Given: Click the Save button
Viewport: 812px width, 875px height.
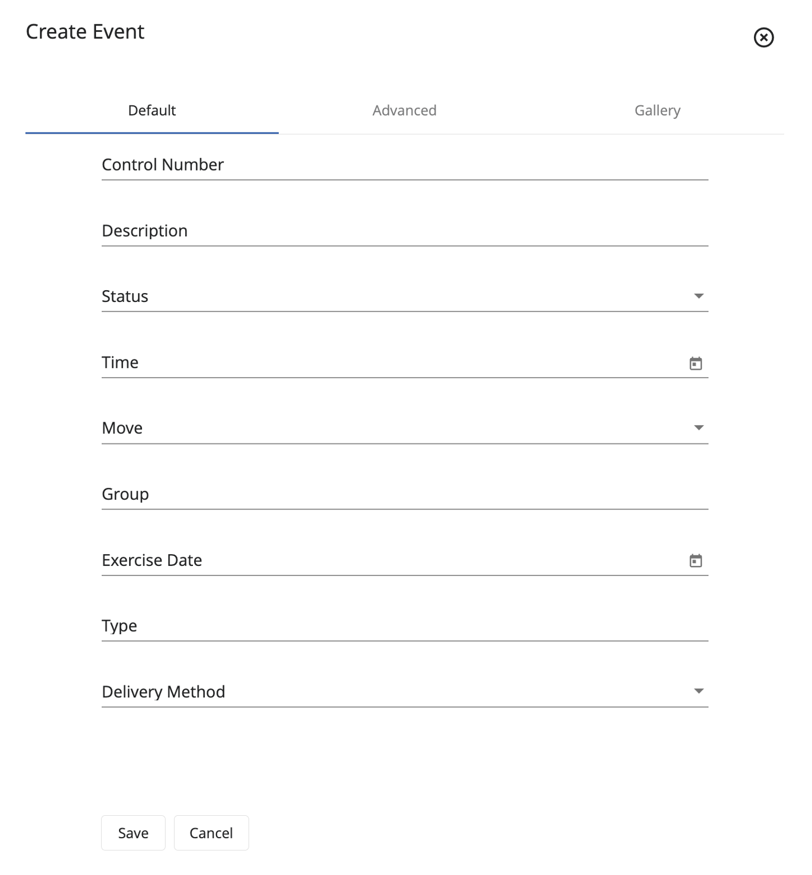Looking at the screenshot, I should pos(133,833).
